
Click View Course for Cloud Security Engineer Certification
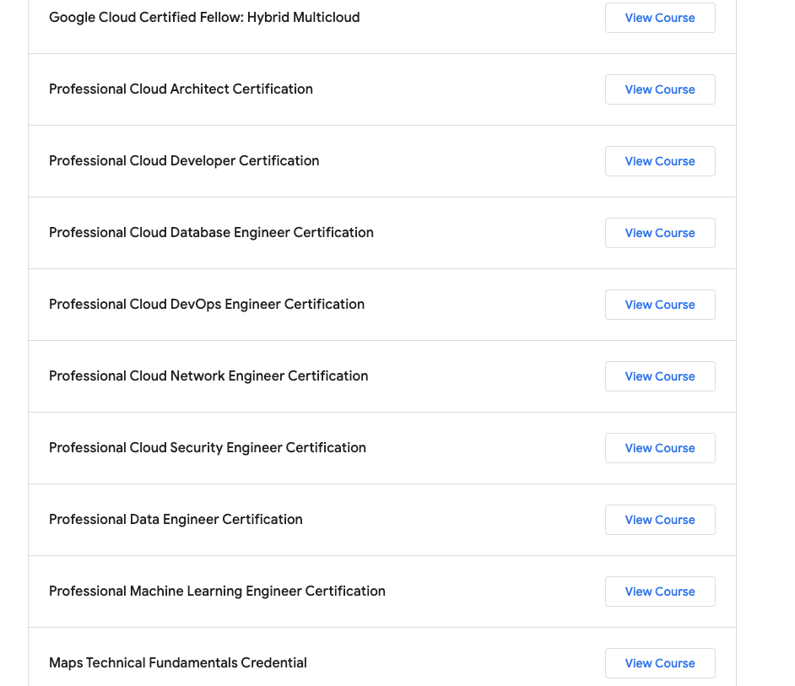pos(660,448)
